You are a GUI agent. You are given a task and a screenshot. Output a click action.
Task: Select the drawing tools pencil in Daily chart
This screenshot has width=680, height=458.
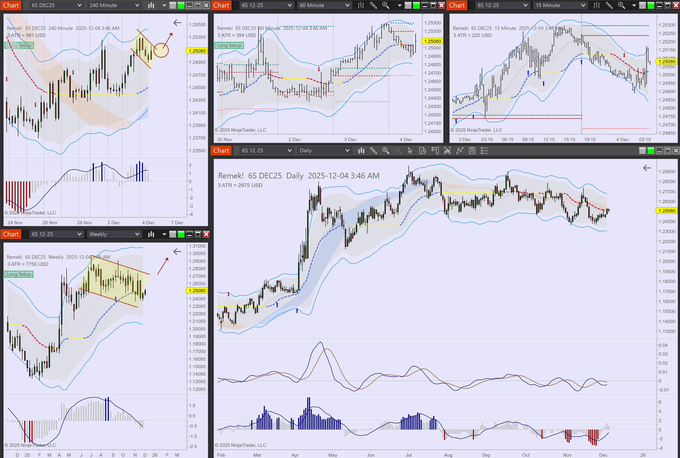[x=373, y=150]
